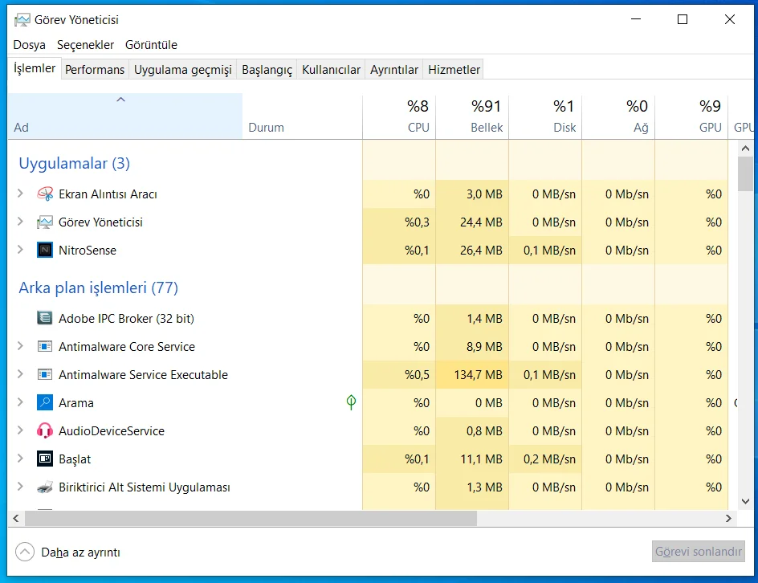Click the Antimalware Core Service icon

(x=45, y=346)
